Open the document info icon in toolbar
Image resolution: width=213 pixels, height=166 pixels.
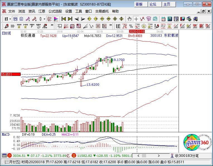pos(21,19)
